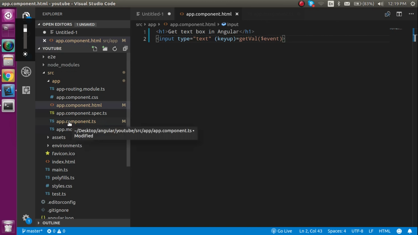Select Untitled-1 in Open Editors
The height and width of the screenshot is (235, 418).
tap(66, 32)
